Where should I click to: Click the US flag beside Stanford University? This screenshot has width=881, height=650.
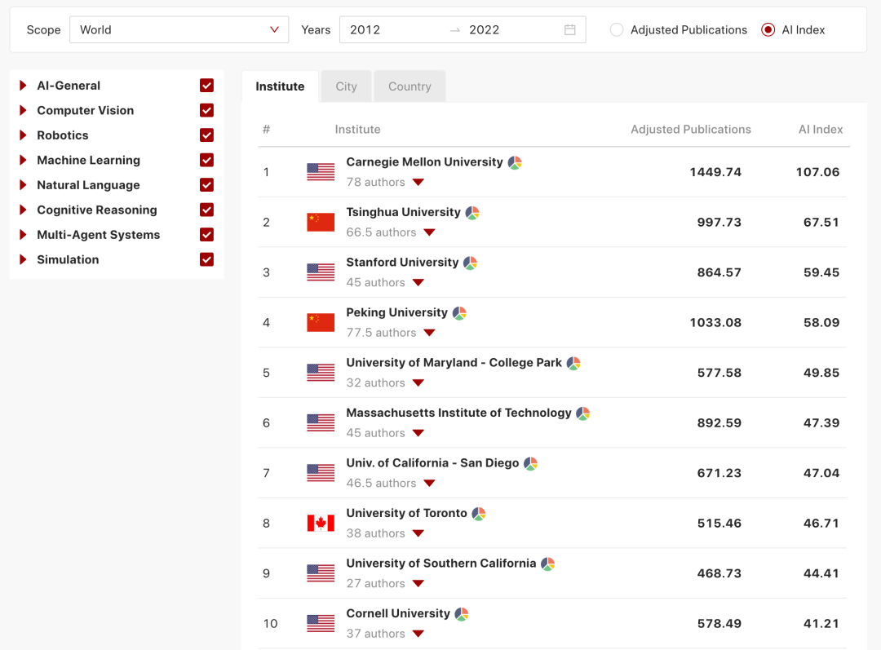click(x=321, y=272)
